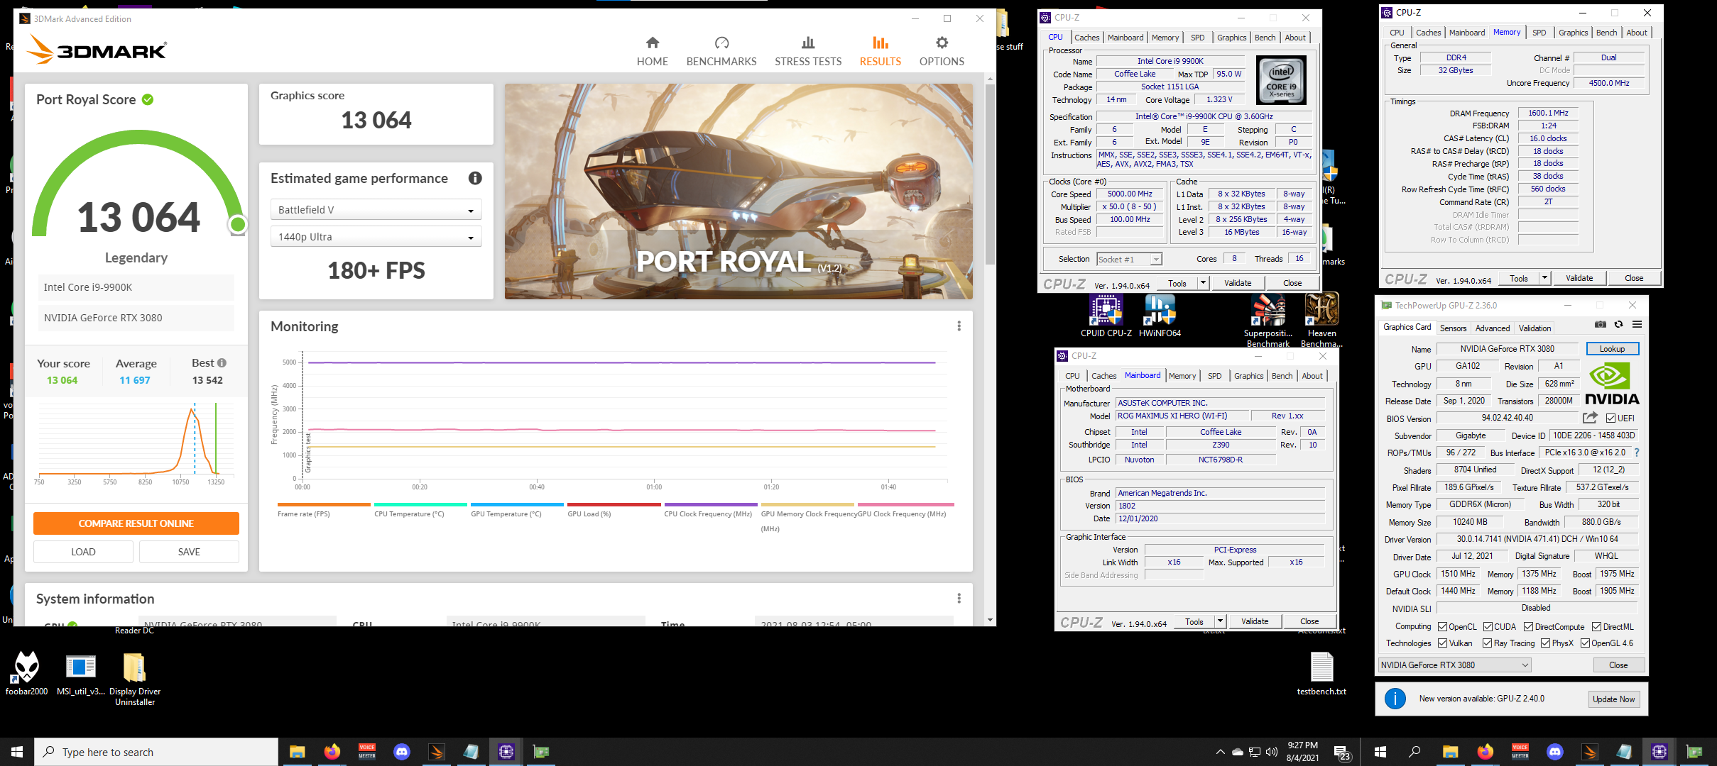Select the Superposition Benchmark desktop icon
1717x766 pixels.
point(1268,320)
